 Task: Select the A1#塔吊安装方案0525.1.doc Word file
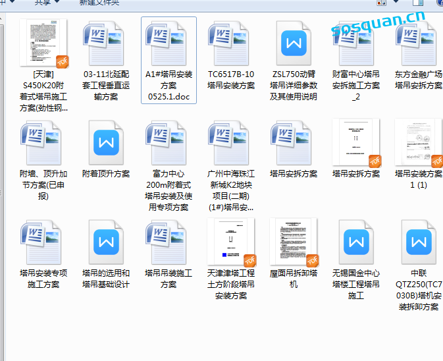[169, 43]
